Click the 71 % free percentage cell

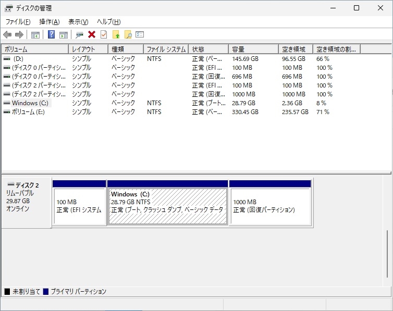[x=323, y=112]
